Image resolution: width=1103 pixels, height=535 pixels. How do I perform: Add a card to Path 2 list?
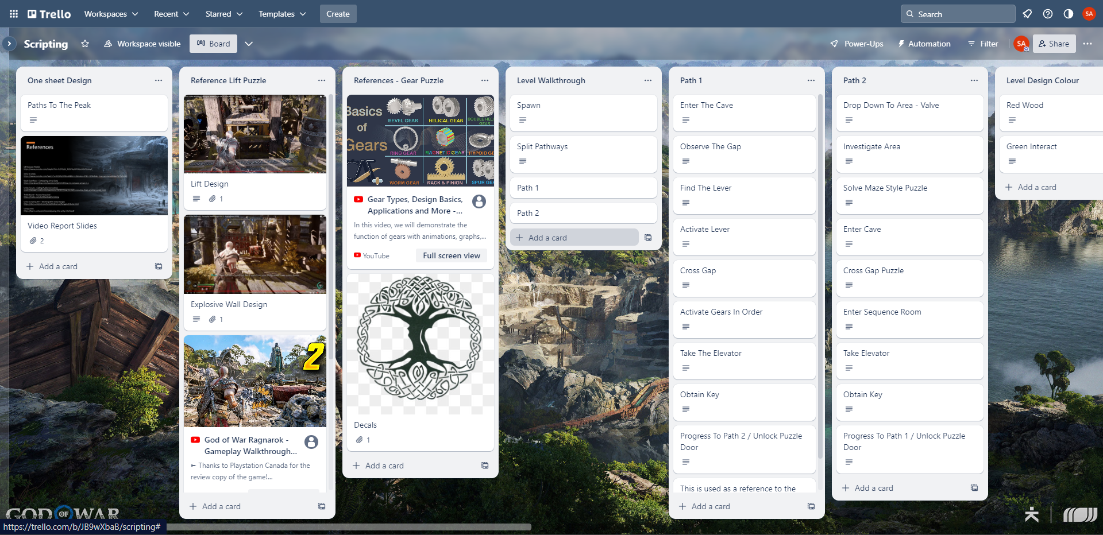coord(901,488)
